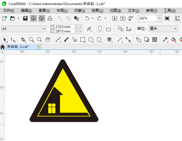Click the page width 210.0 mm field
Viewport: 182px width, 141px height.
tap(65, 27)
